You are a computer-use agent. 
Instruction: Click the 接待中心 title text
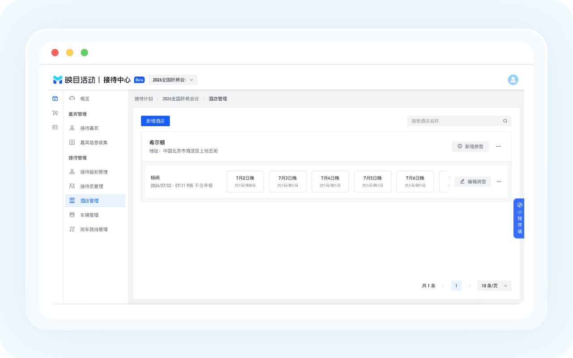pyautogui.click(x=117, y=80)
